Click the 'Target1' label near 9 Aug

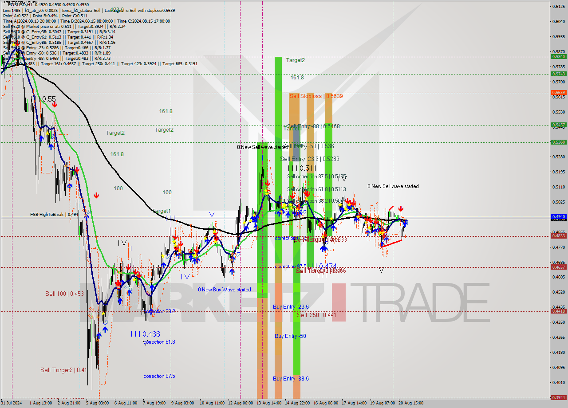pos(161,211)
